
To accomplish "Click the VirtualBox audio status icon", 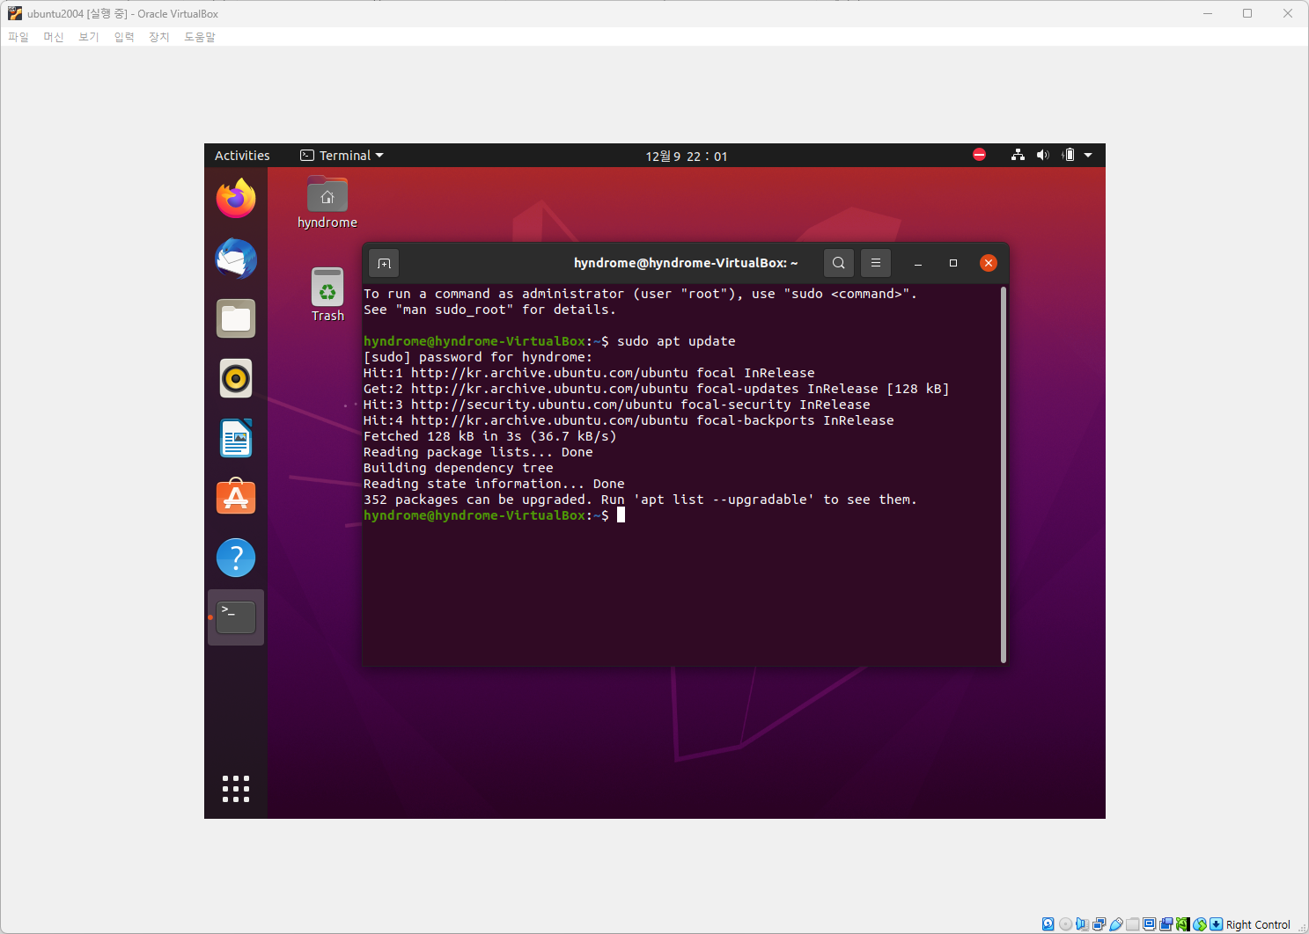I will pos(1082,924).
